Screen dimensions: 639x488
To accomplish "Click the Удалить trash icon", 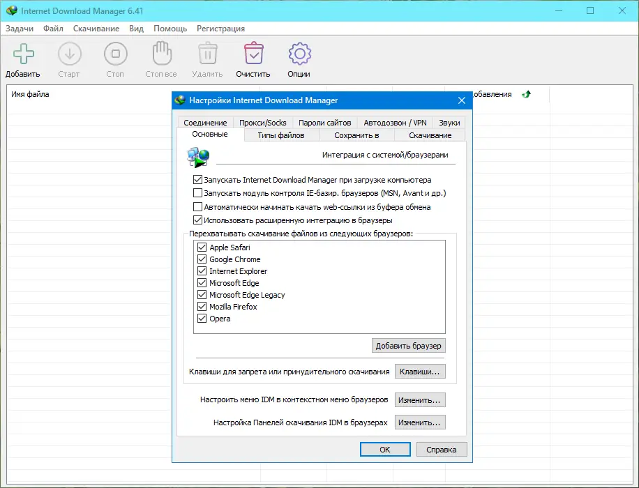I will tap(208, 54).
